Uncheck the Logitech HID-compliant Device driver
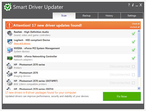 (133, 42)
